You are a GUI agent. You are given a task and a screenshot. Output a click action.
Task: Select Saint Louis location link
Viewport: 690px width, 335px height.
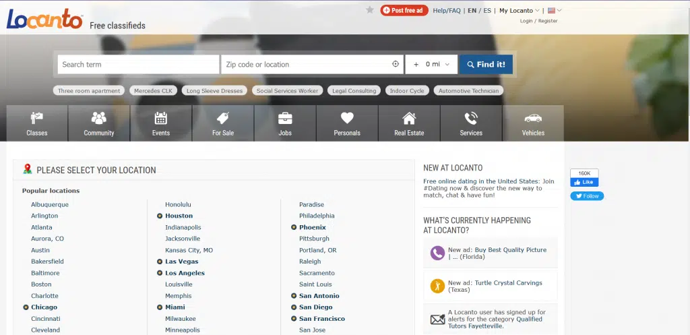(315, 284)
